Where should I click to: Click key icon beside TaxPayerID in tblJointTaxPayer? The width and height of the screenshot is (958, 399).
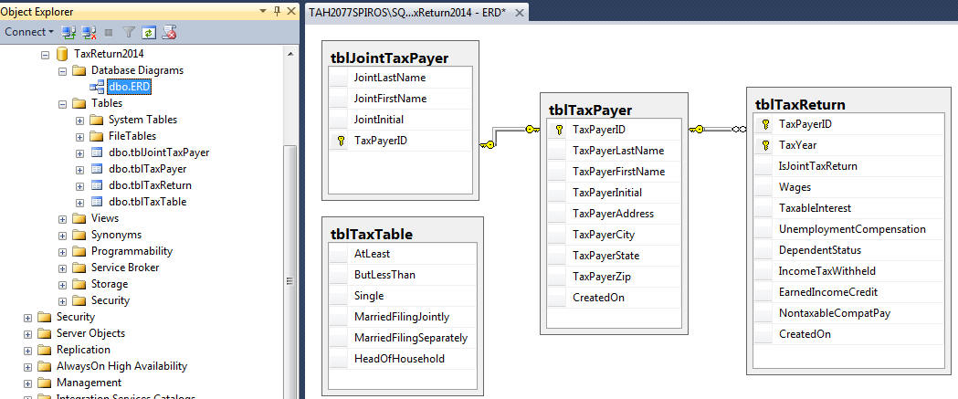341,141
